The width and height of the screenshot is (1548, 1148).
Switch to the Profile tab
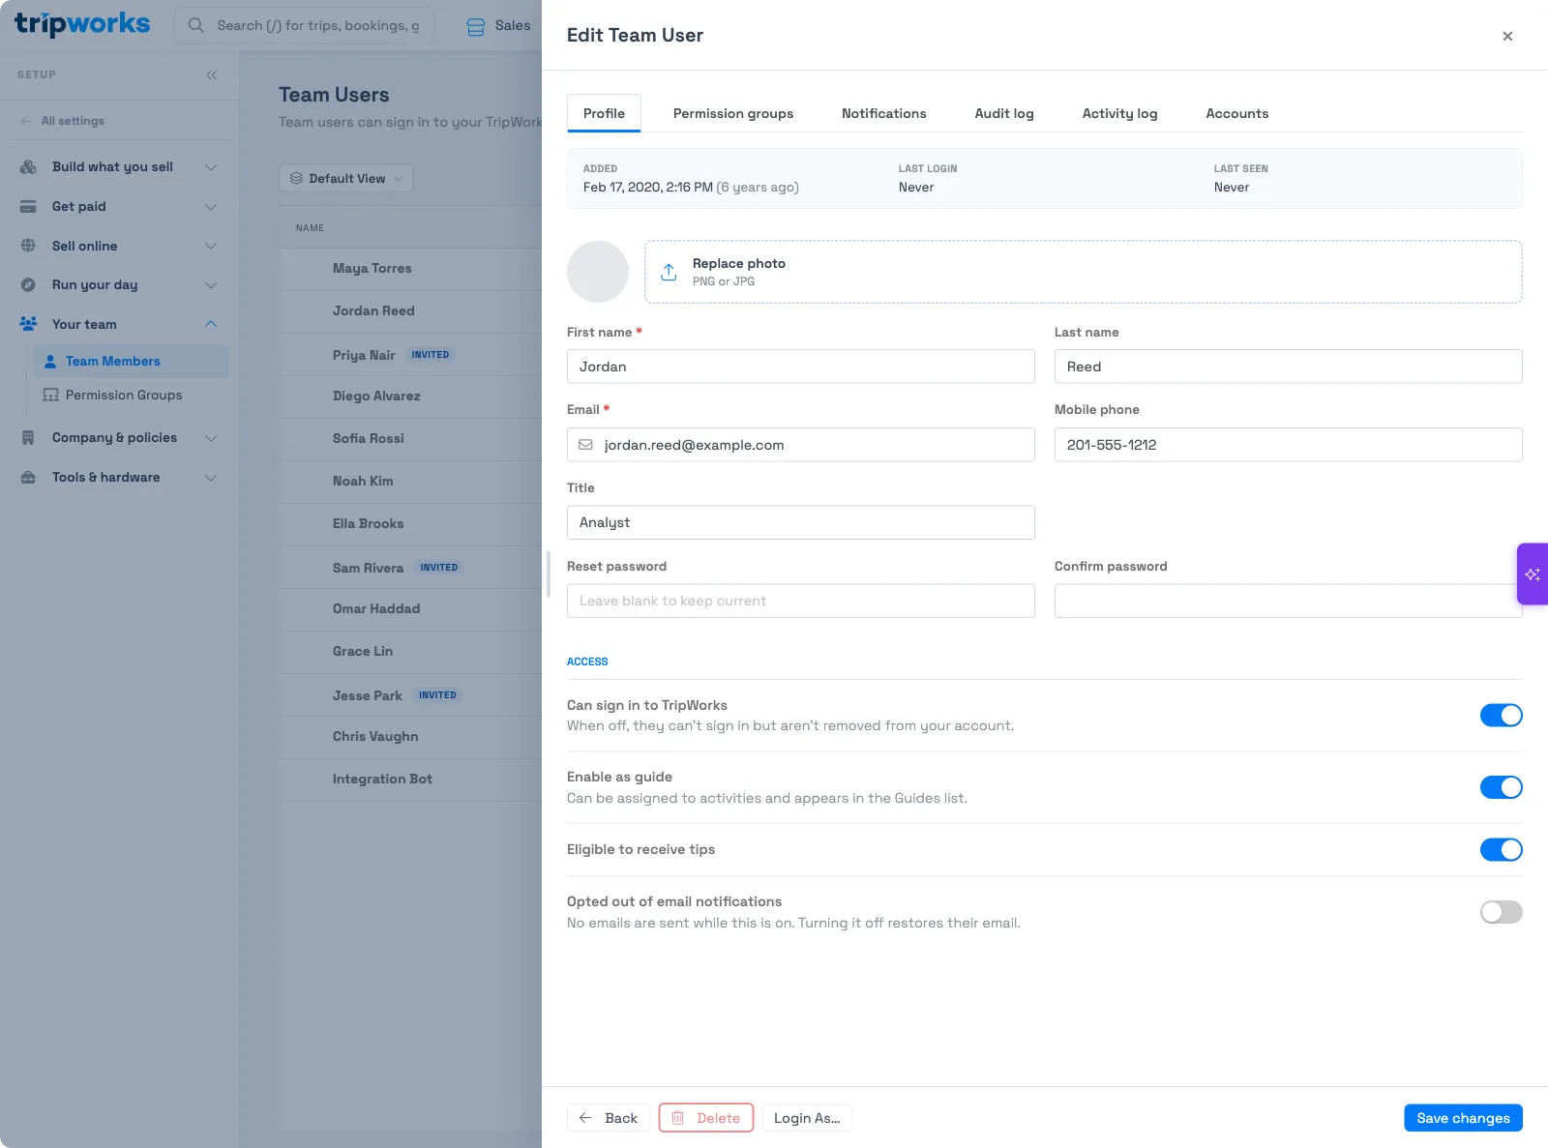(x=604, y=113)
